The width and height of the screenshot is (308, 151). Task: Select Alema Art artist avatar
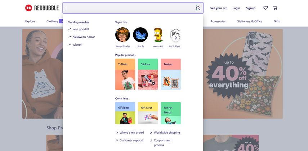pyautogui.click(x=158, y=35)
